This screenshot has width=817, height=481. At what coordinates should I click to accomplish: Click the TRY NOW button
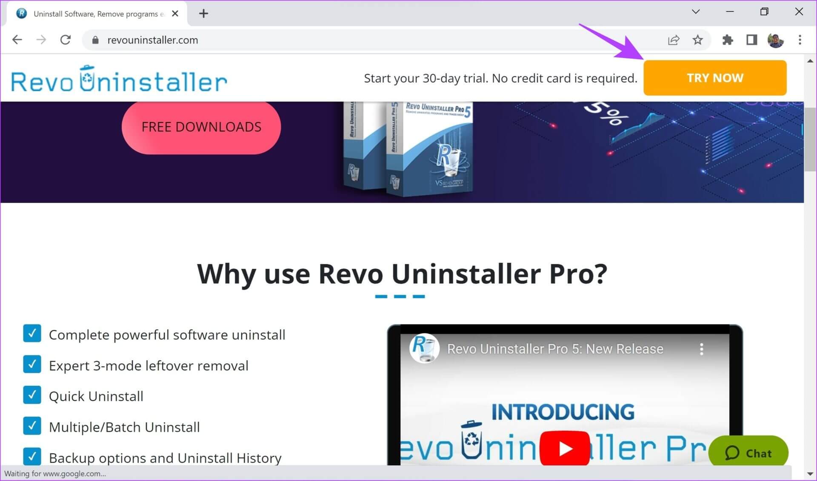pyautogui.click(x=715, y=77)
